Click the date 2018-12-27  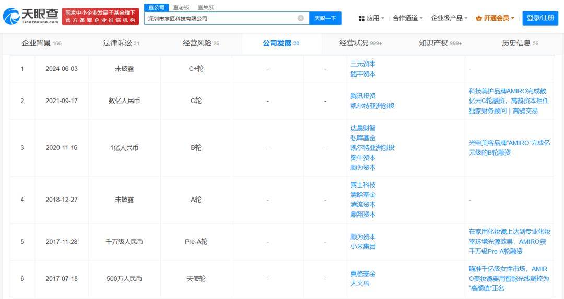point(62,200)
